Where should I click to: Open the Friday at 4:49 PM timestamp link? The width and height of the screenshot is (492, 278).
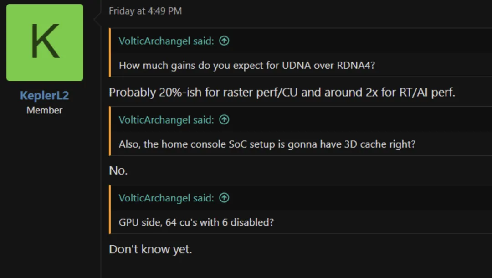145,11
